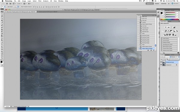Open the Brightness/Contrast adjustment icon
The image size is (180, 112).
166,27
